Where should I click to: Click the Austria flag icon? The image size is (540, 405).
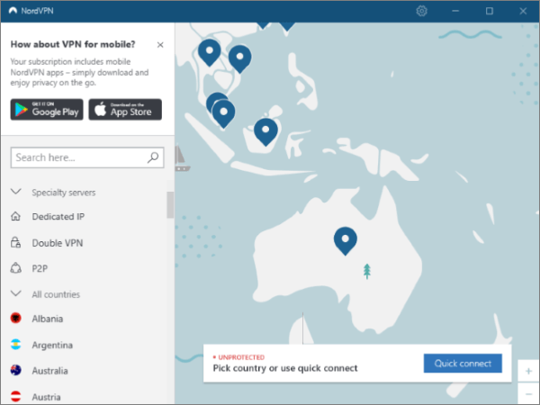click(16, 396)
